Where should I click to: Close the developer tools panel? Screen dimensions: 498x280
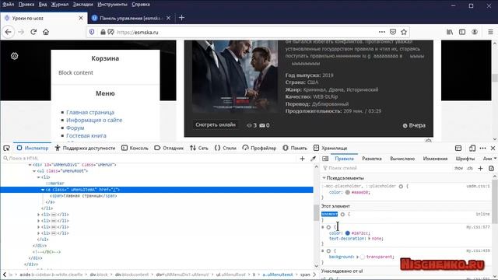[493, 149]
